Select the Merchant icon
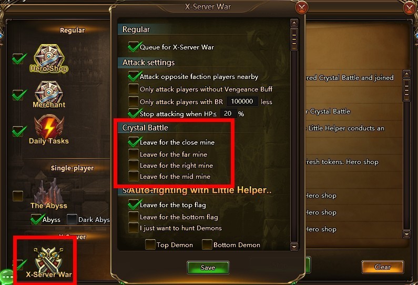The width and height of the screenshot is (418, 285). [x=49, y=94]
